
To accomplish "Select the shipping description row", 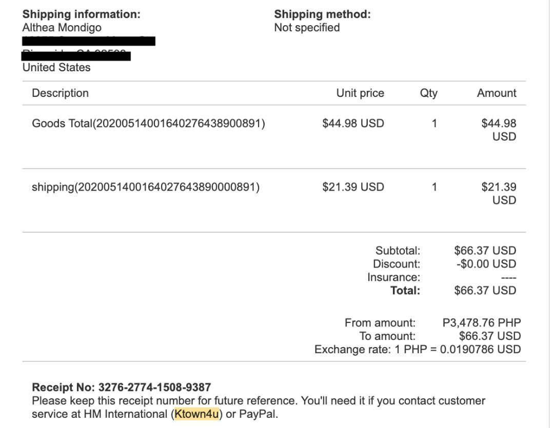I will click(146, 187).
